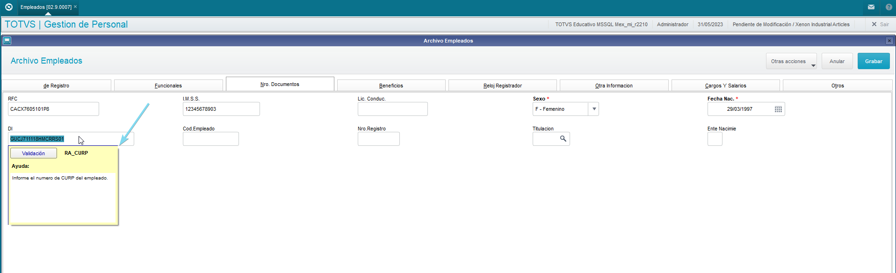Click the Sair exit icon
The height and width of the screenshot is (273, 896).
point(874,24)
